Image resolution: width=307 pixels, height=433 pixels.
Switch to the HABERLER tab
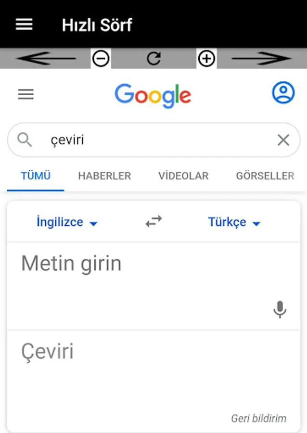[104, 176]
